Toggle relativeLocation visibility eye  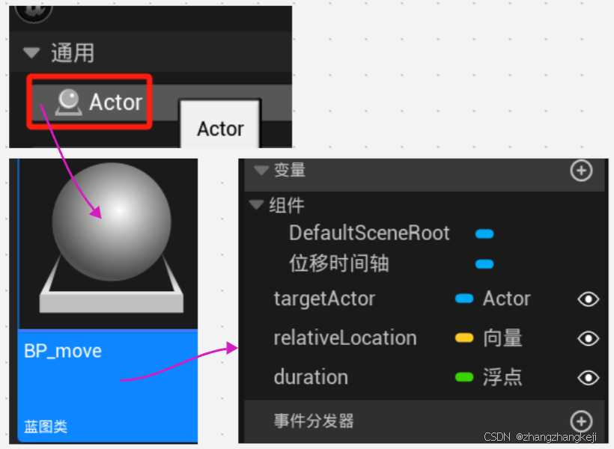(x=588, y=338)
